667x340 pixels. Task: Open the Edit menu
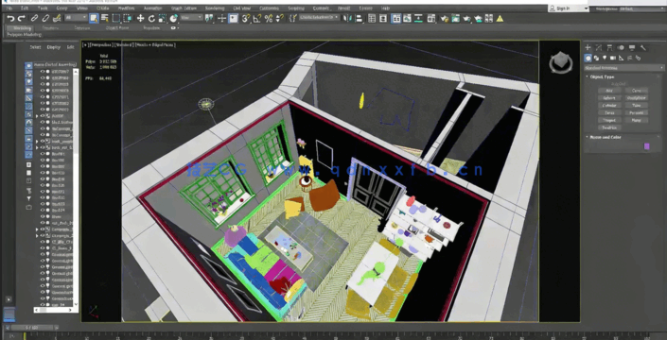[26, 8]
